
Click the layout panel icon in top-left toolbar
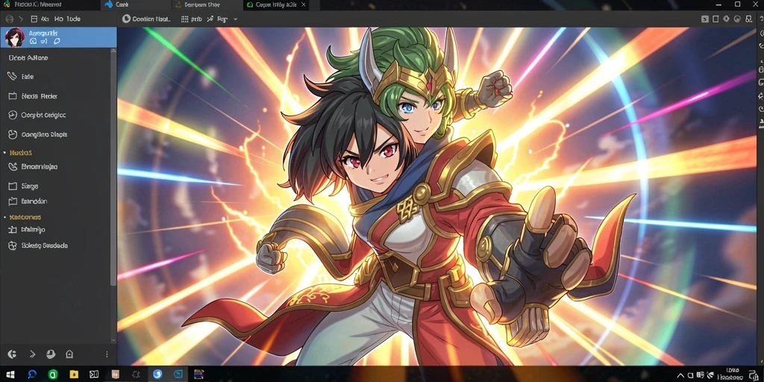tap(34, 19)
